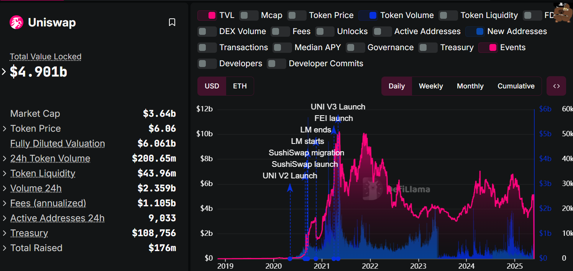
Task: Click the LM ends event label
Action: coord(315,130)
